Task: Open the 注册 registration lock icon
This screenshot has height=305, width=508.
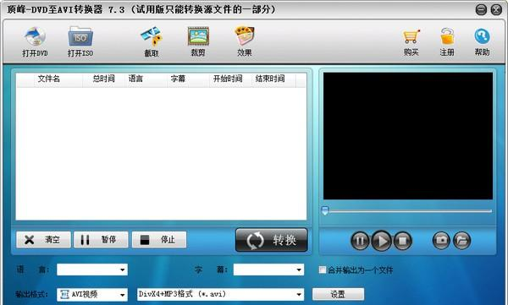Action: pyautogui.click(x=447, y=42)
